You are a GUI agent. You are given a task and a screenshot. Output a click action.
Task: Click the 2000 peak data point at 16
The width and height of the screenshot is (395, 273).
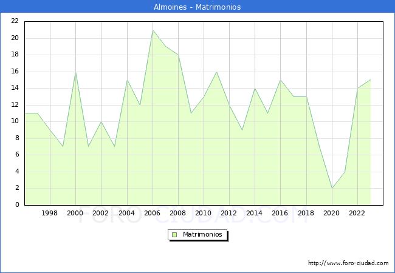tap(75, 72)
